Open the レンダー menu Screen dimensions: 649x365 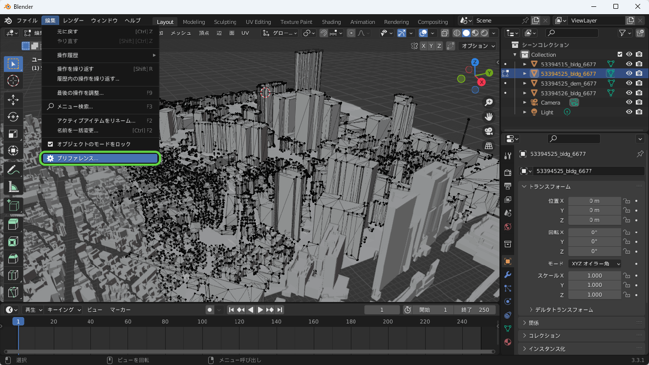[72, 20]
